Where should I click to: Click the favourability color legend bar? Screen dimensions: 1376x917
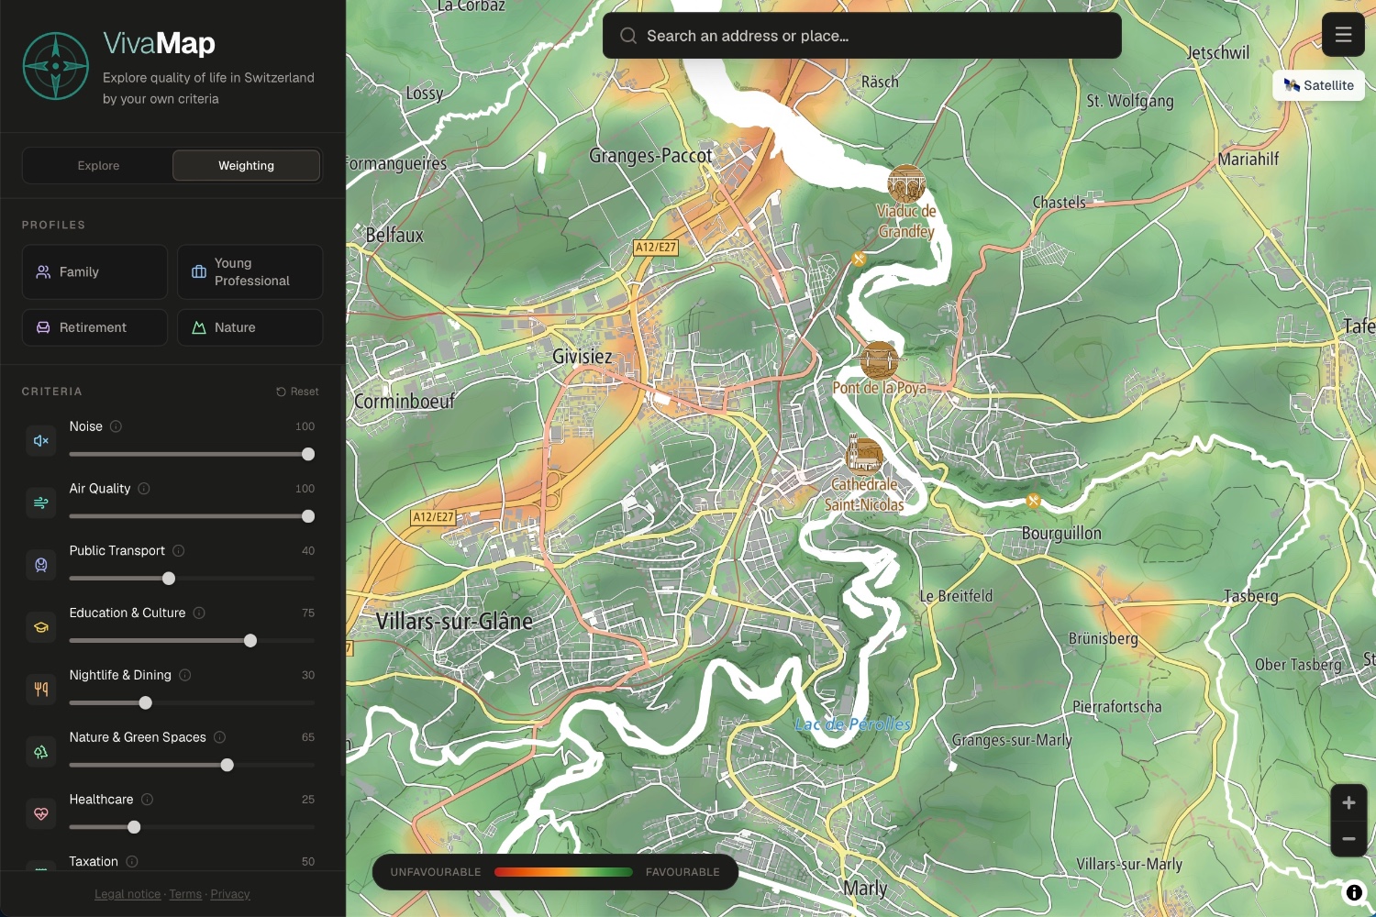point(563,872)
